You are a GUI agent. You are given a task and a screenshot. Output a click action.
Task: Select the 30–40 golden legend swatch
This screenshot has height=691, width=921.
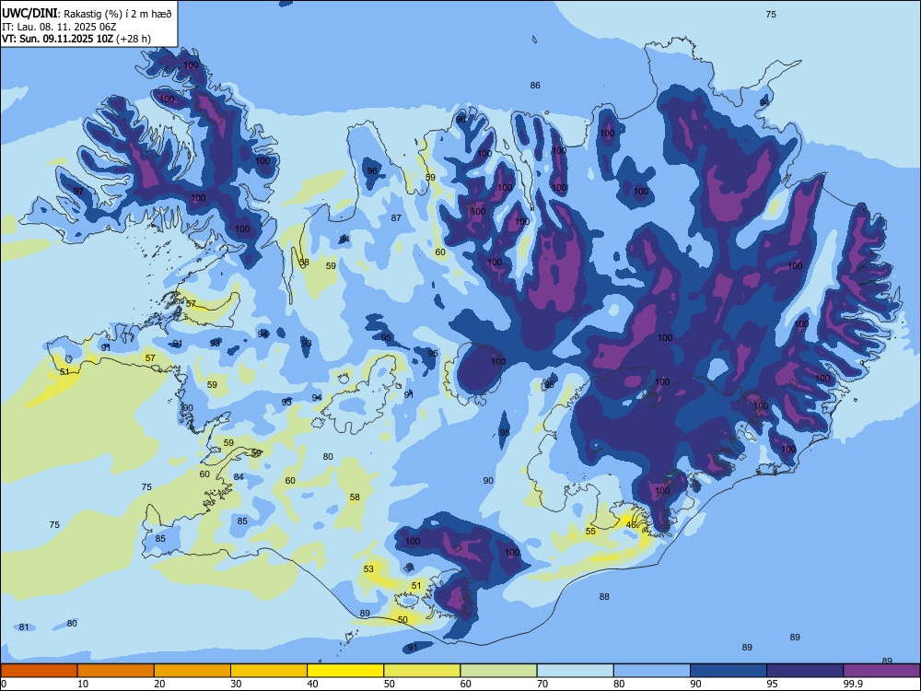coord(269,671)
